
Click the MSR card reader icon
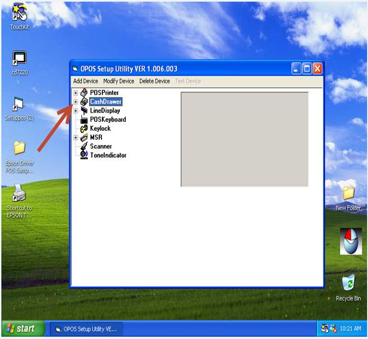tap(84, 138)
